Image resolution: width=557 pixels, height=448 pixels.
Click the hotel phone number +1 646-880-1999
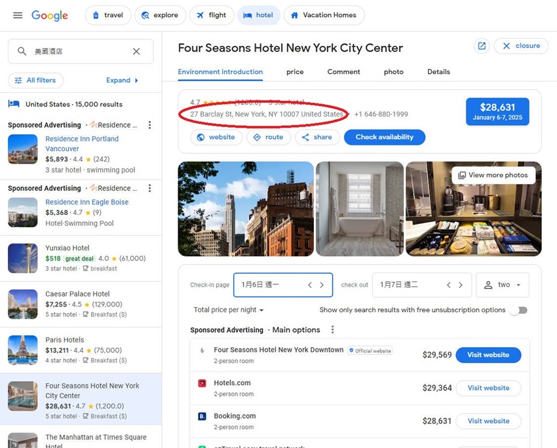(381, 115)
